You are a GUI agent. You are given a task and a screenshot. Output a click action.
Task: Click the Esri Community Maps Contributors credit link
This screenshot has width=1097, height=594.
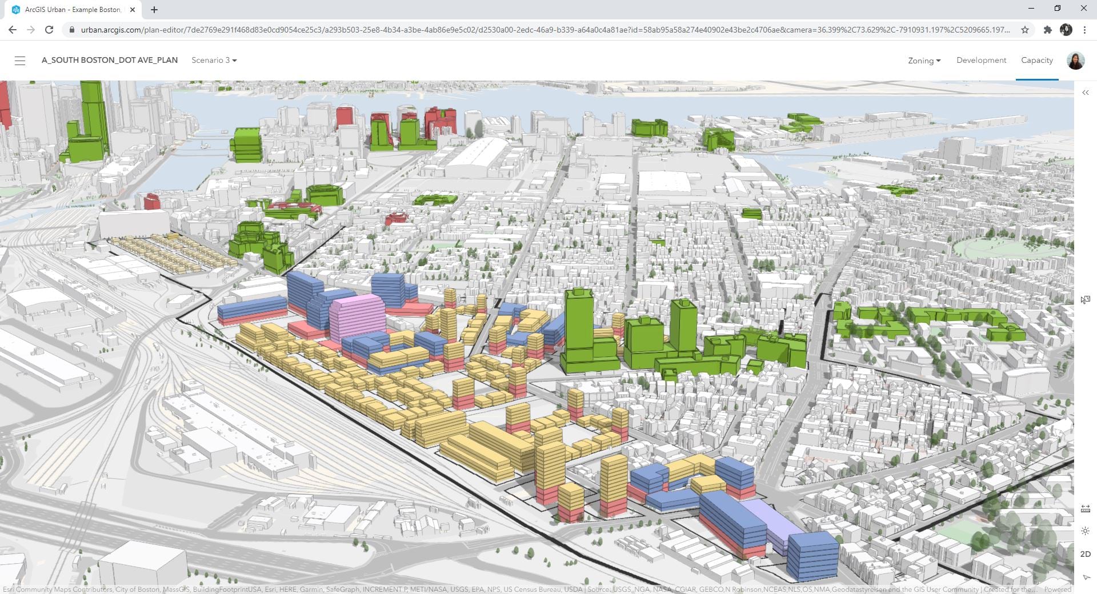coord(57,589)
